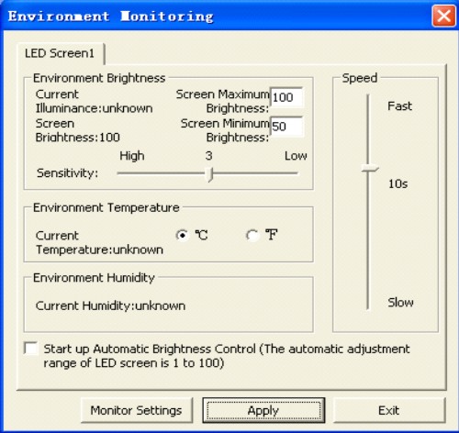This screenshot has width=459, height=433.
Task: Apply the environment monitoring settings
Action: (x=263, y=410)
